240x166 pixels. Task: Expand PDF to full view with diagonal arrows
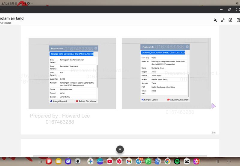(x=223, y=20)
